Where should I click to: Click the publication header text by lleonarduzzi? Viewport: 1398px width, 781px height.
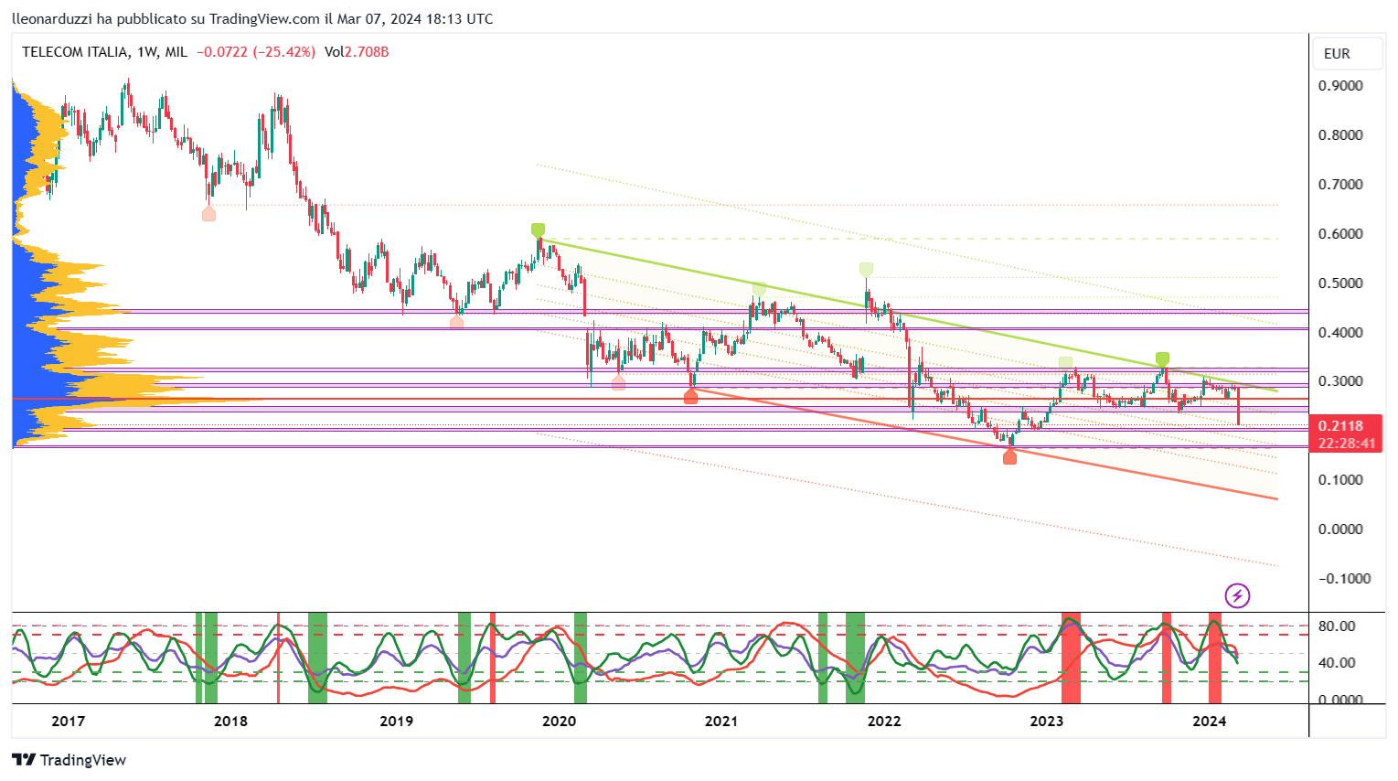pyautogui.click(x=252, y=19)
